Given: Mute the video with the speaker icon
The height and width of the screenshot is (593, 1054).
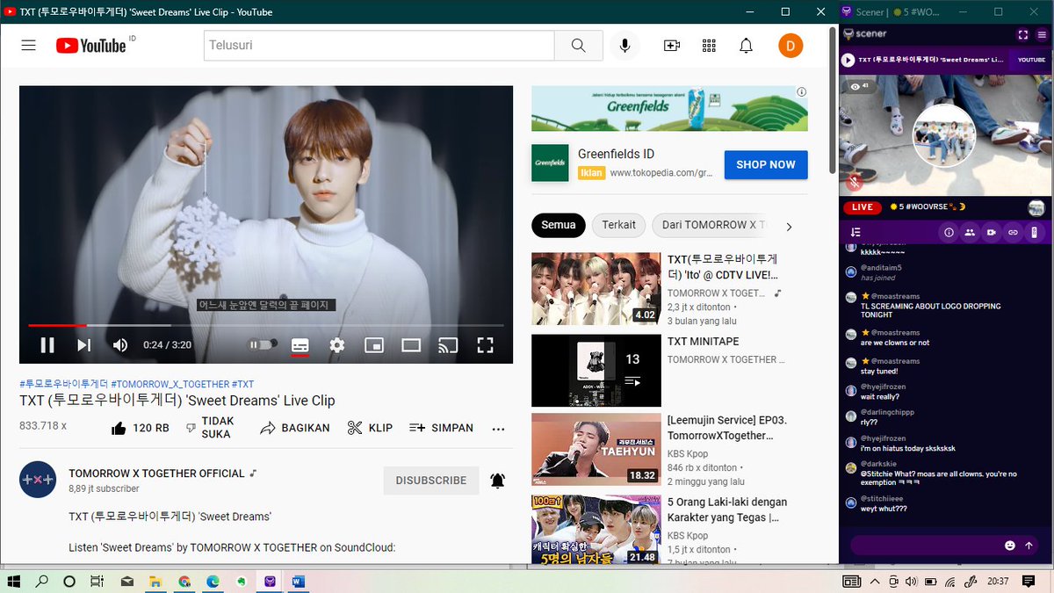Looking at the screenshot, I should tap(120, 345).
